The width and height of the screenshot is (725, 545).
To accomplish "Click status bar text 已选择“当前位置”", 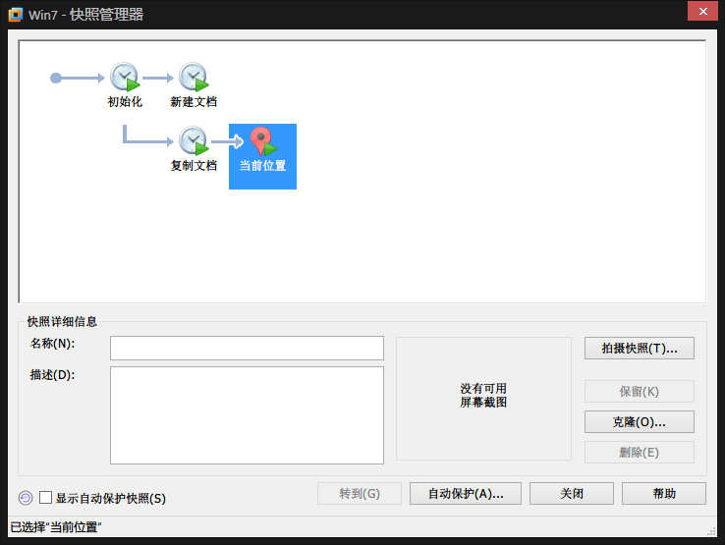I will (x=56, y=527).
